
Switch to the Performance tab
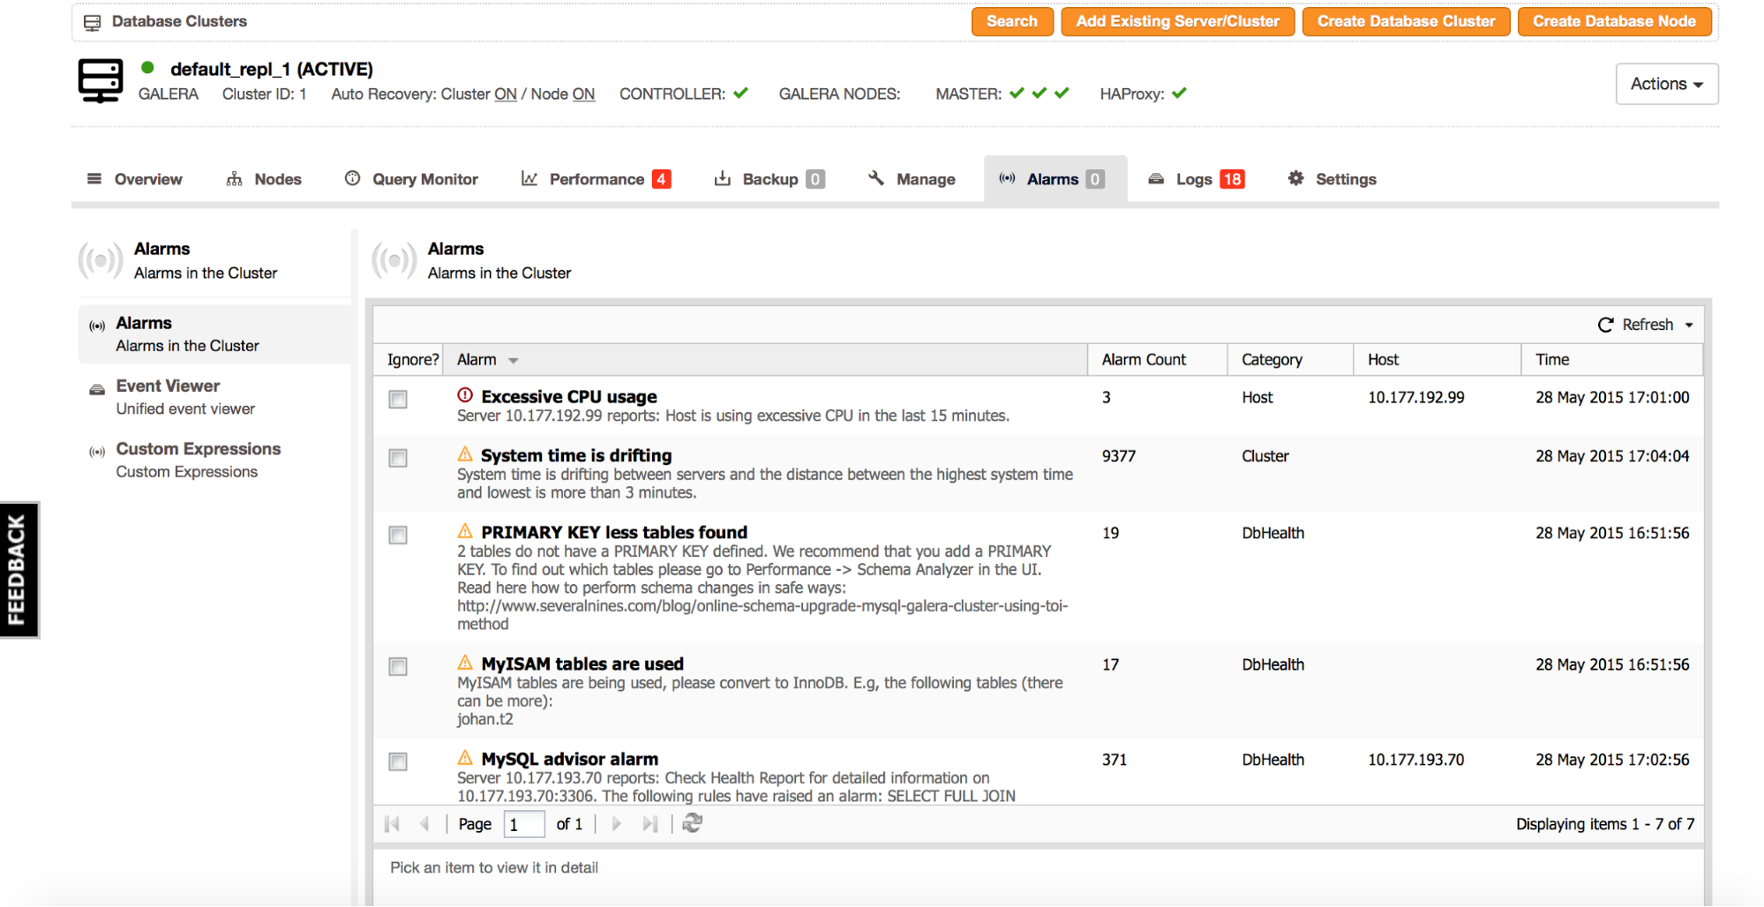point(597,179)
